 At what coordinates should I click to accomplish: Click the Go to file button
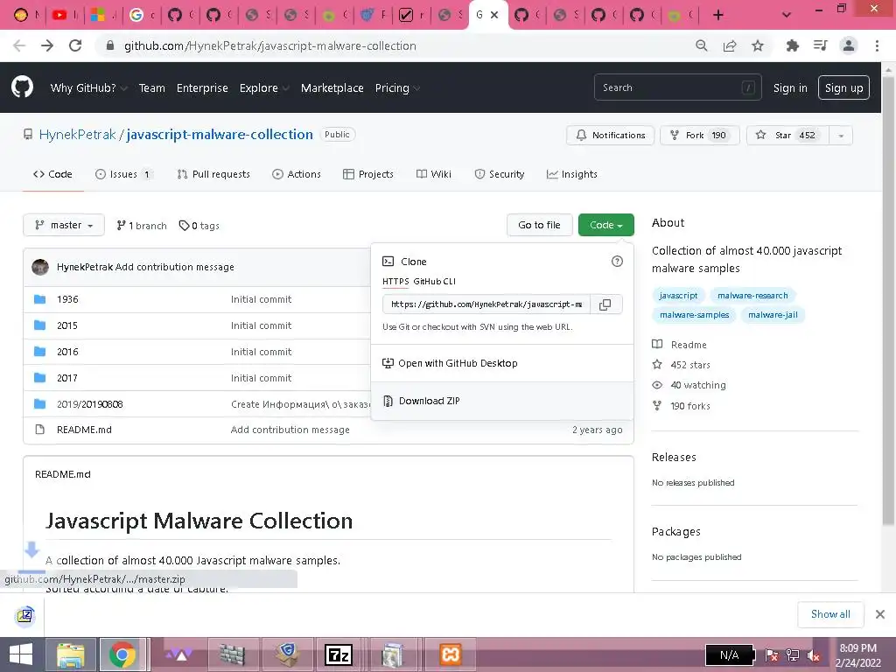(539, 225)
